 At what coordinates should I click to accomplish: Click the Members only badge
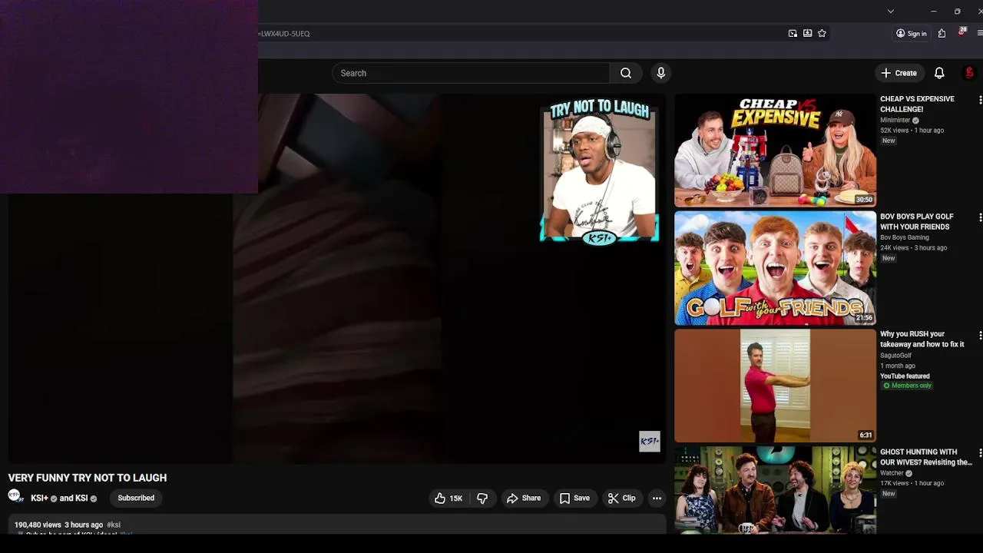point(907,386)
